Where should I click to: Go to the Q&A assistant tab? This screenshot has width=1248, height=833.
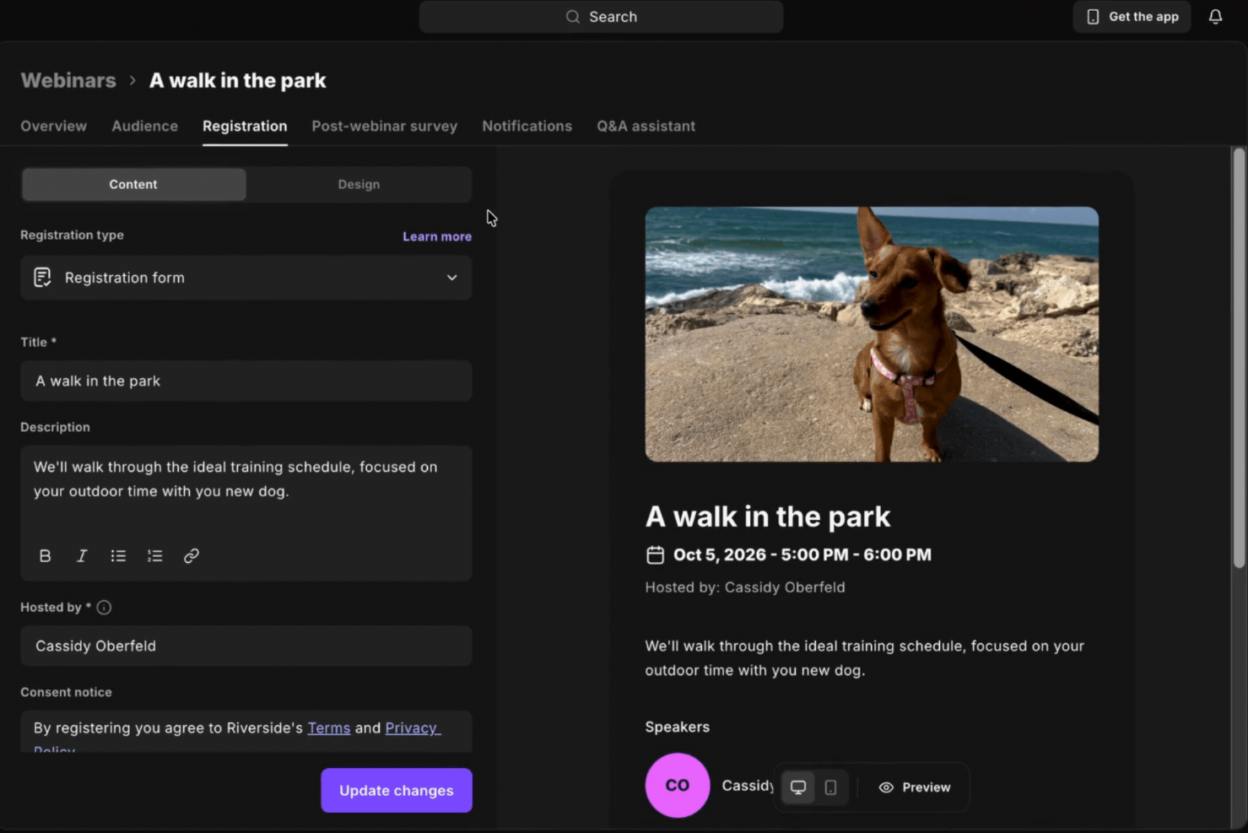pos(646,127)
